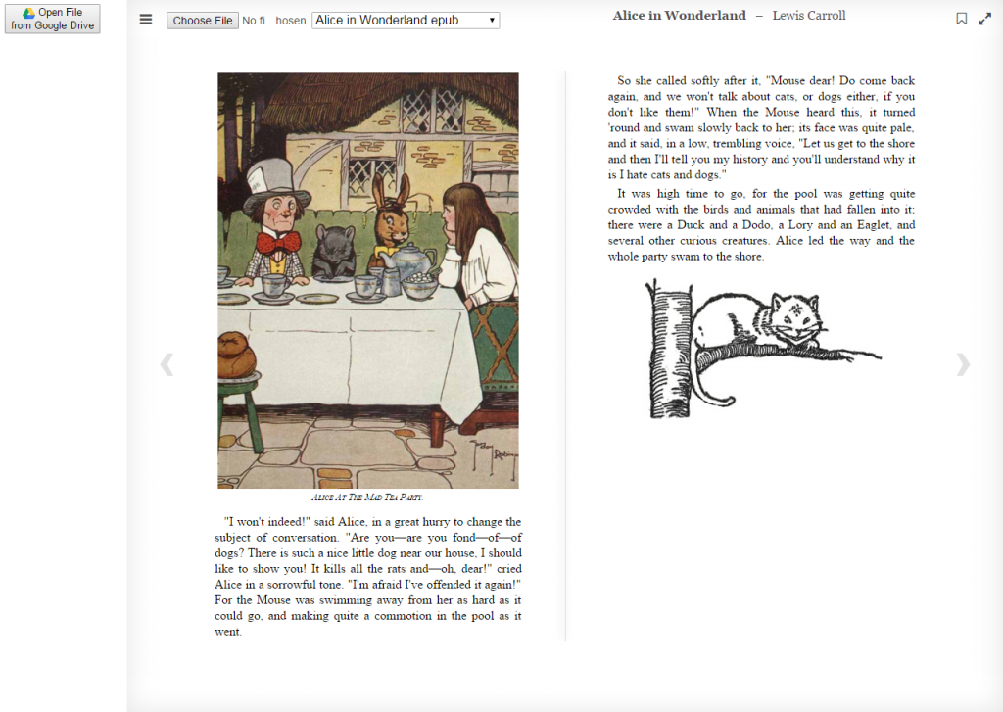Click the Lewis Carroll author name
The height and width of the screenshot is (712, 1003).
(808, 16)
